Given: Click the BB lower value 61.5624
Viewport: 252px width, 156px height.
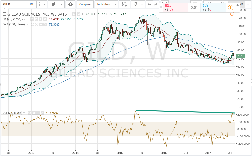Looking at the screenshot, I should 78,19.
